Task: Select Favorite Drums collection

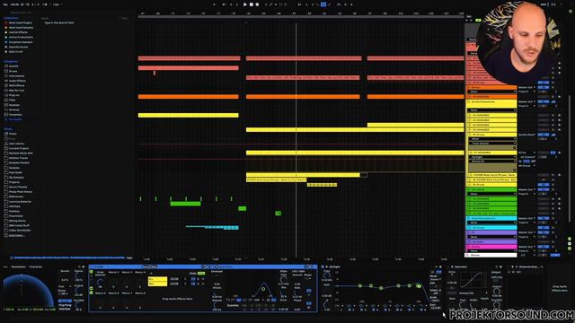Action: click(x=18, y=47)
